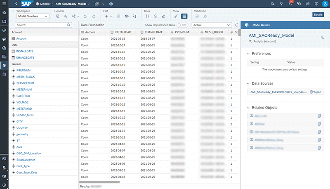Click the Undo arrow in the toolbar

(85, 16)
